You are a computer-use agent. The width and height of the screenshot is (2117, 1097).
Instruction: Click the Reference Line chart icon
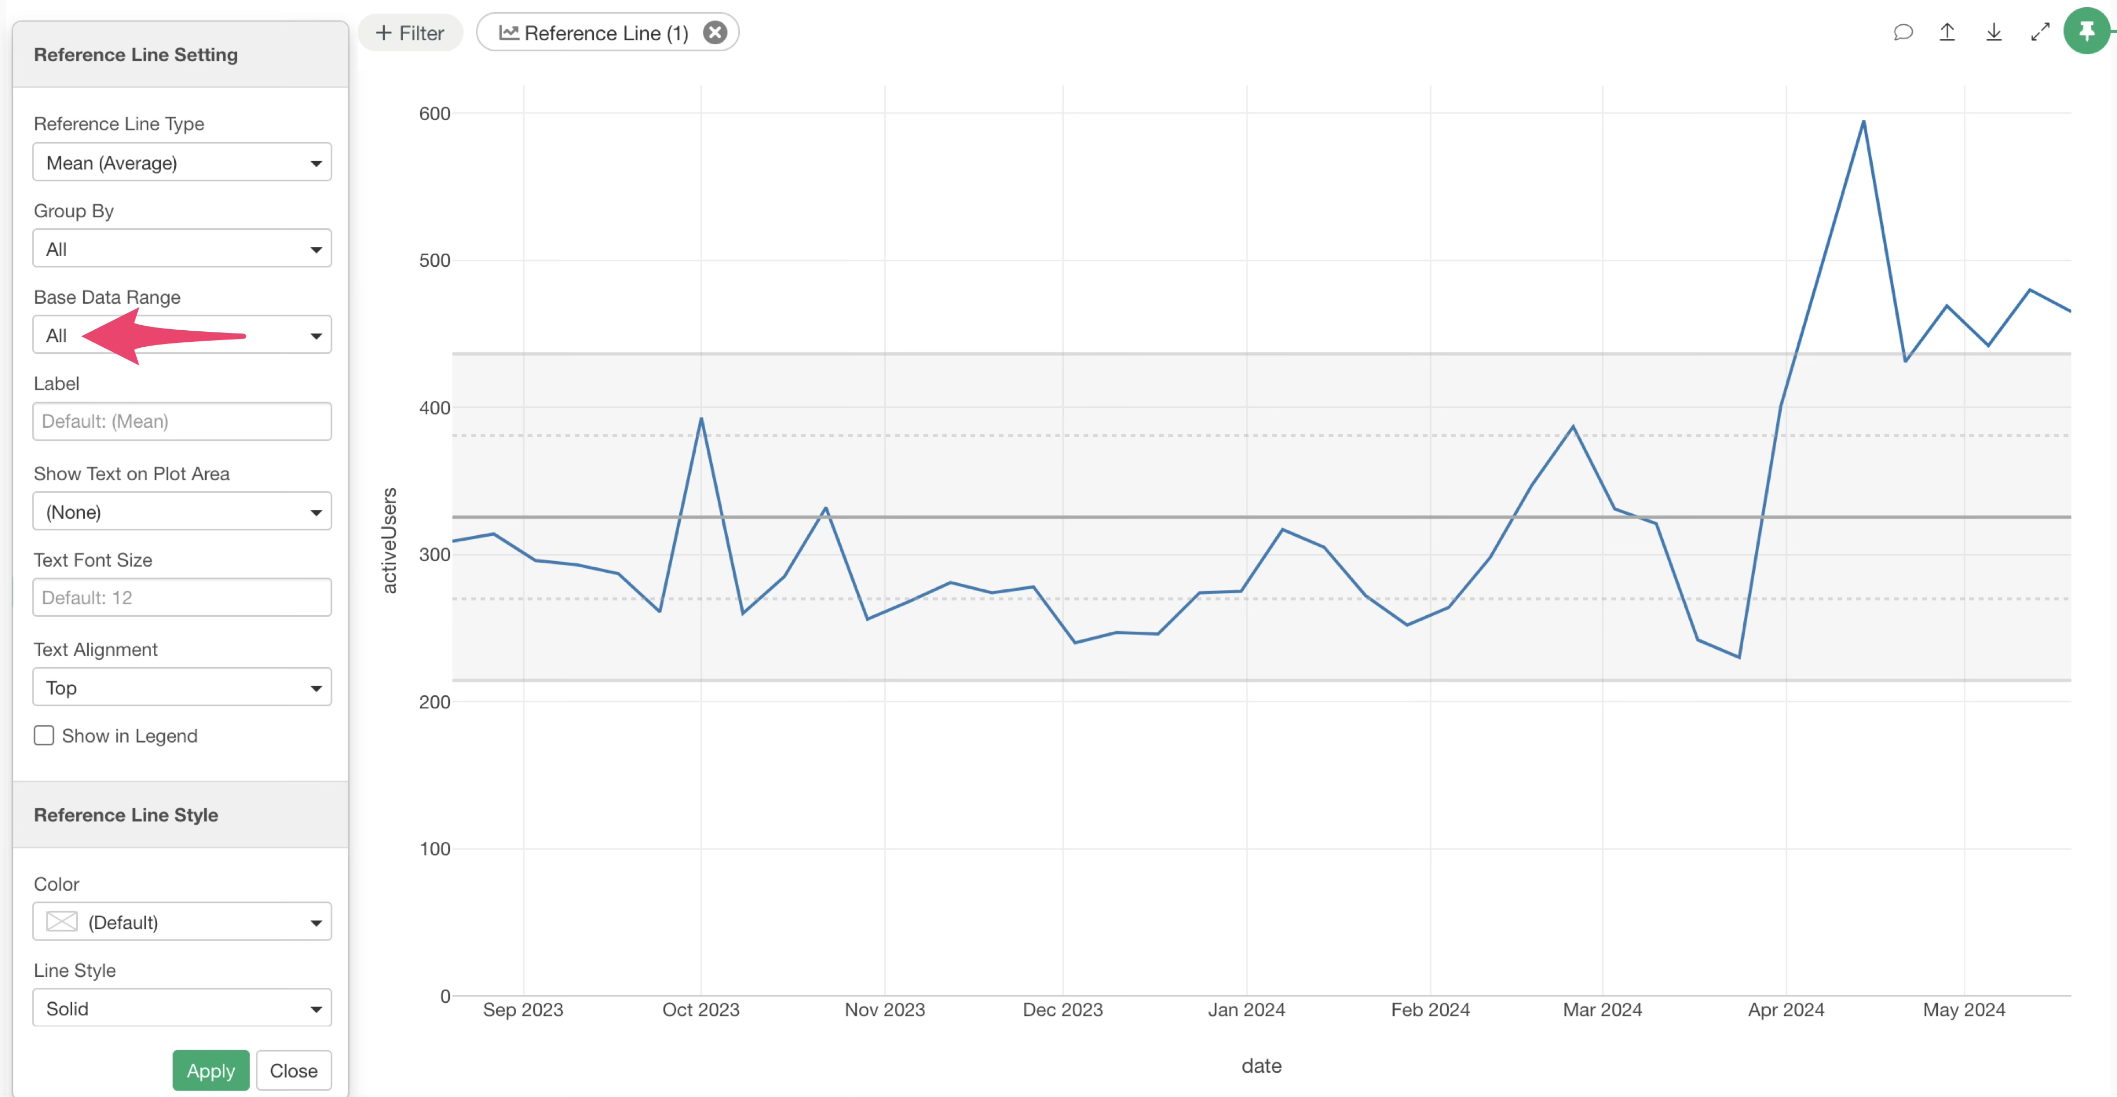tap(509, 33)
